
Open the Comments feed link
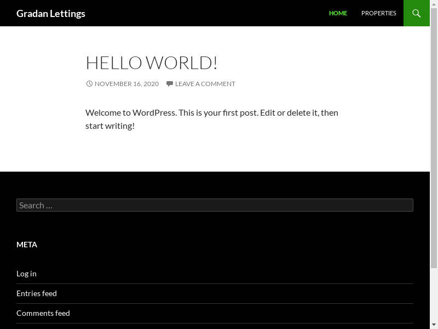(43, 313)
